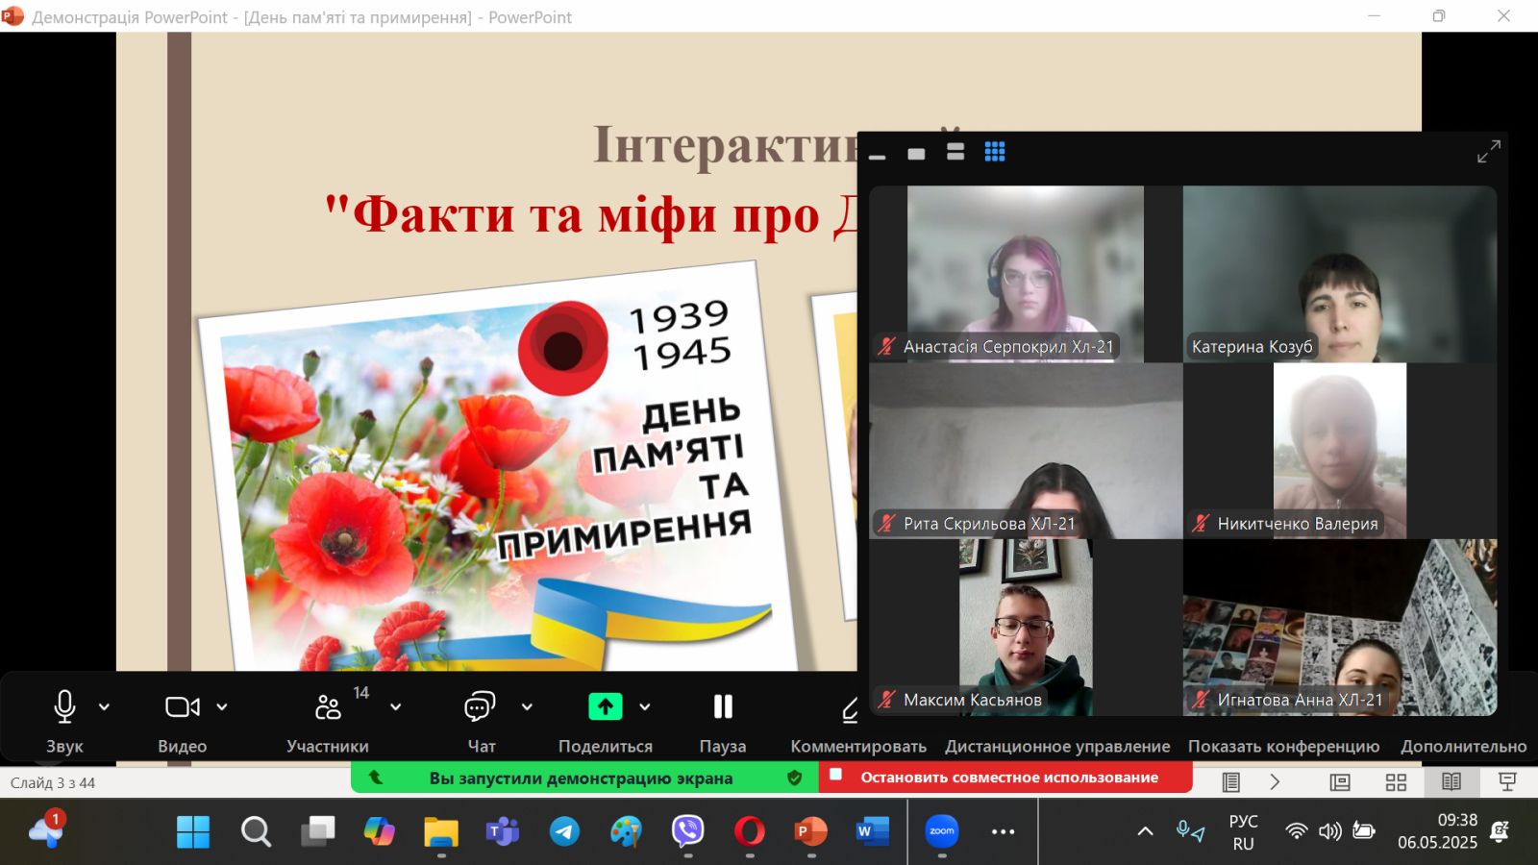Show hidden tray icons chevron
Image resolution: width=1538 pixels, height=865 pixels.
coord(1145,831)
